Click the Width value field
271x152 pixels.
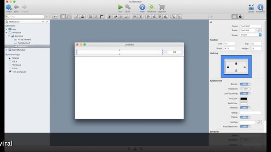230,49
